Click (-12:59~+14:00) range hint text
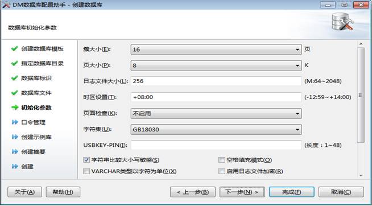The width and height of the screenshot is (372, 206). [x=328, y=97]
